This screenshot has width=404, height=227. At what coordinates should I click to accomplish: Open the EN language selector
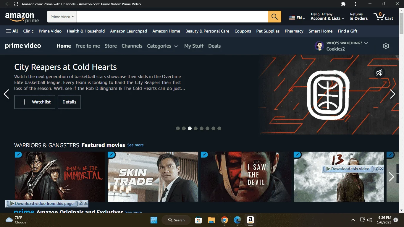297,18
